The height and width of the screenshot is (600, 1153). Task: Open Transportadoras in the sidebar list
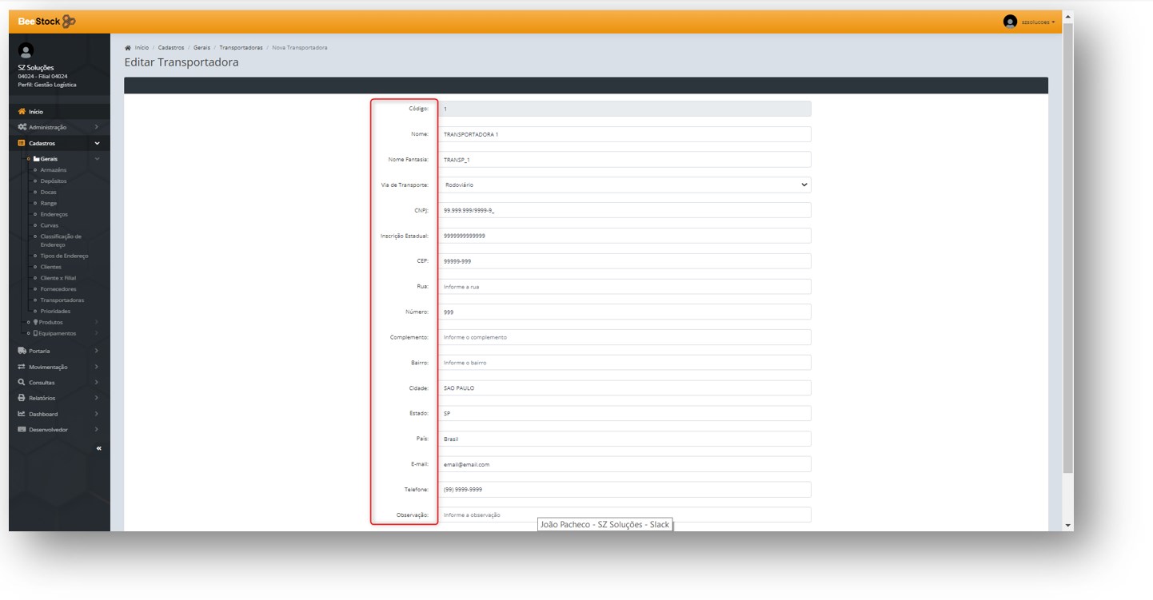coord(62,300)
